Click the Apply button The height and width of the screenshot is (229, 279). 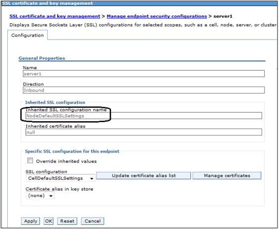[x=31, y=221]
